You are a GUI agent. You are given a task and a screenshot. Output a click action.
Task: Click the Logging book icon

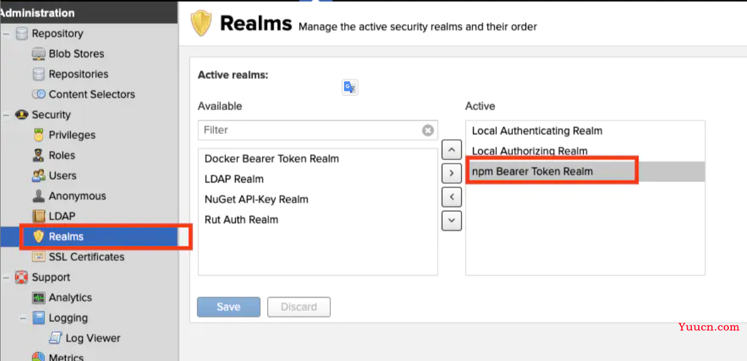pos(39,318)
